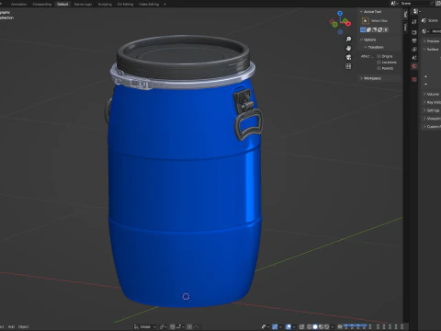Click the zoom magnifier icon in viewport
The height and width of the screenshot is (331, 441).
click(348, 40)
